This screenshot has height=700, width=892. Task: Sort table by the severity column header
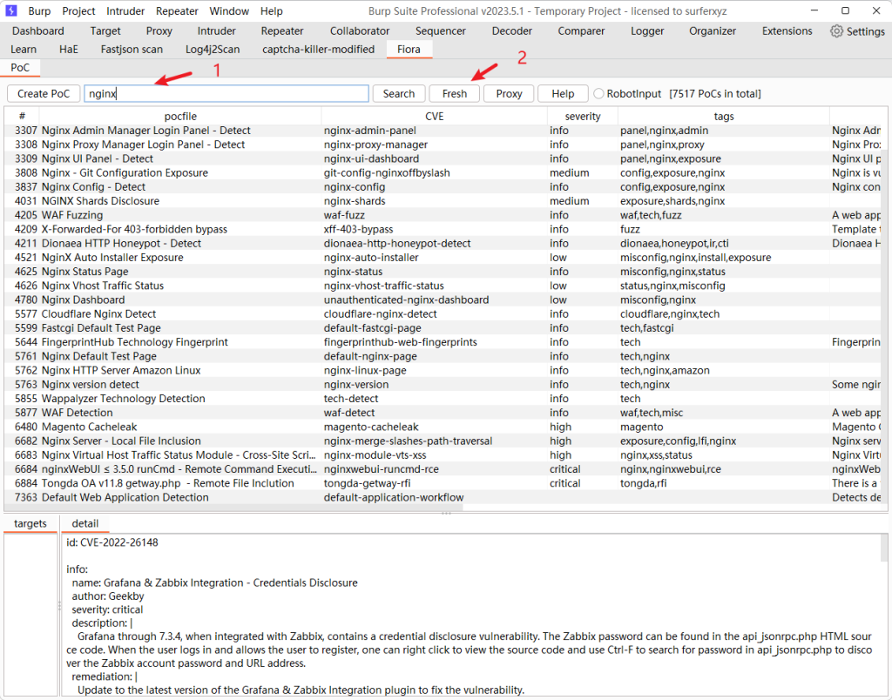click(582, 117)
